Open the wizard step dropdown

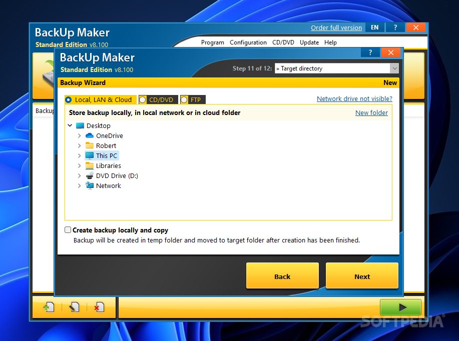coord(394,68)
